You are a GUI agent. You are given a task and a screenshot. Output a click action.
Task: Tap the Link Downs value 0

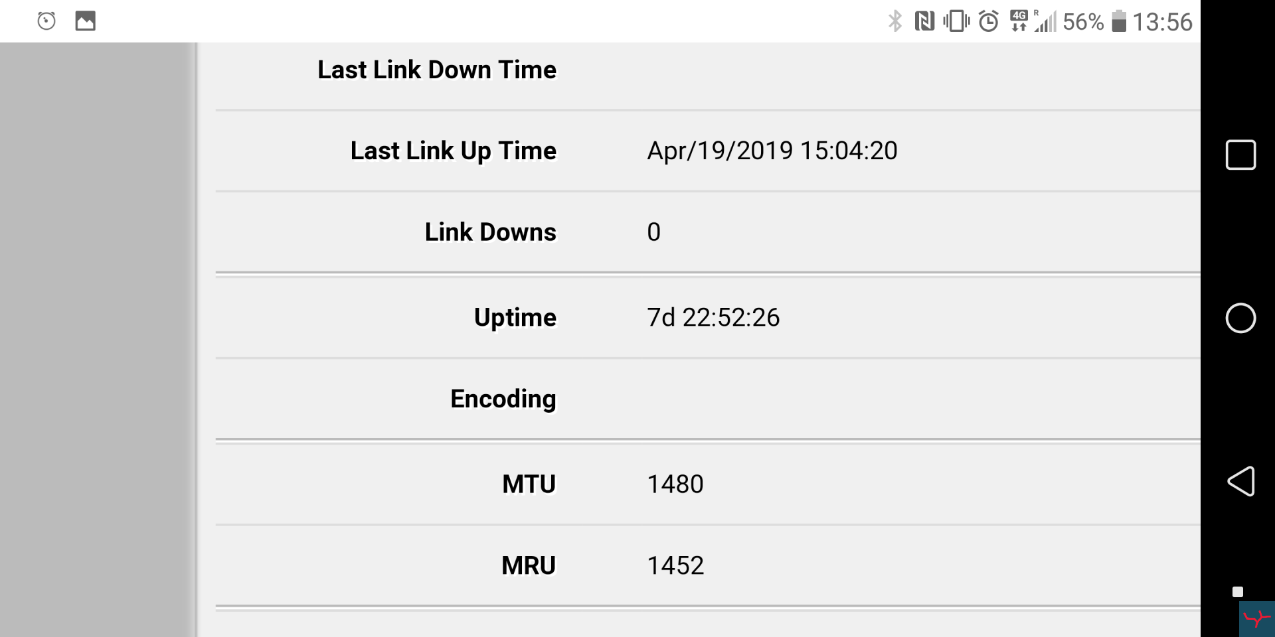tap(654, 232)
